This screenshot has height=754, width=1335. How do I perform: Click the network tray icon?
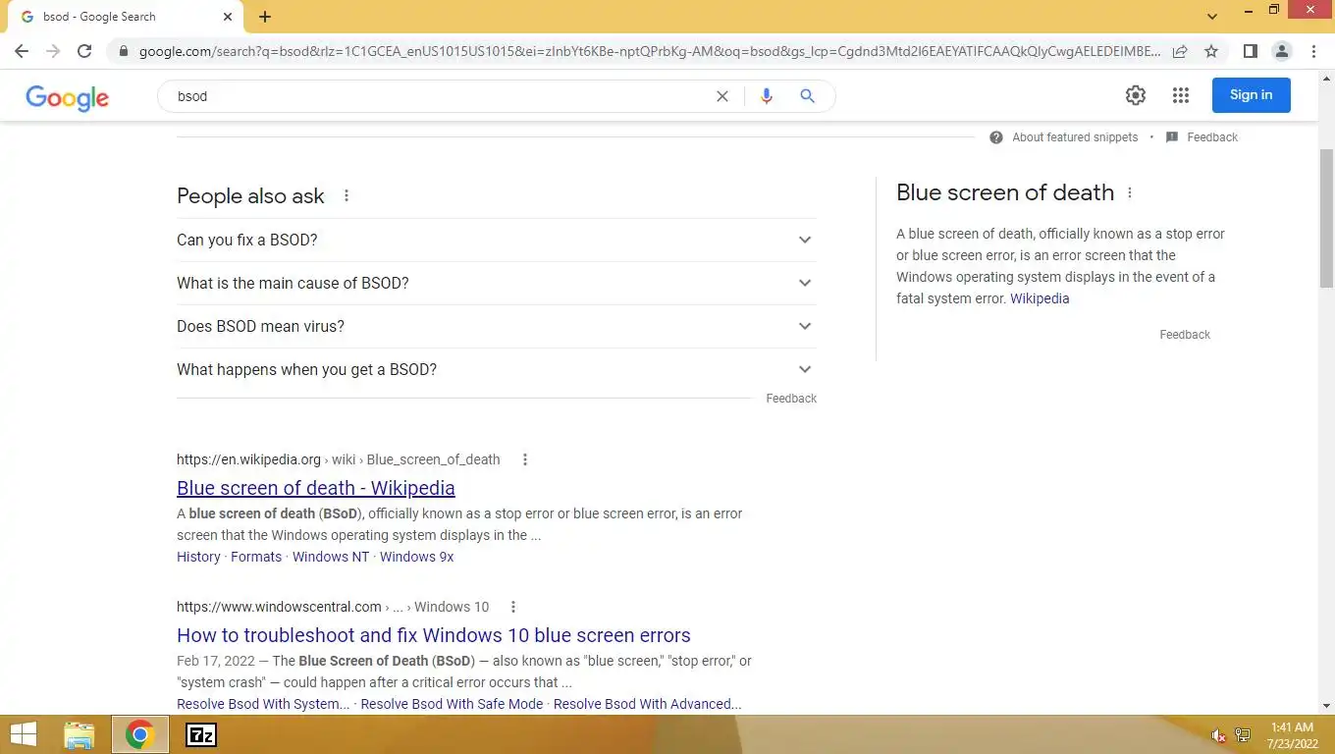coord(1242,734)
